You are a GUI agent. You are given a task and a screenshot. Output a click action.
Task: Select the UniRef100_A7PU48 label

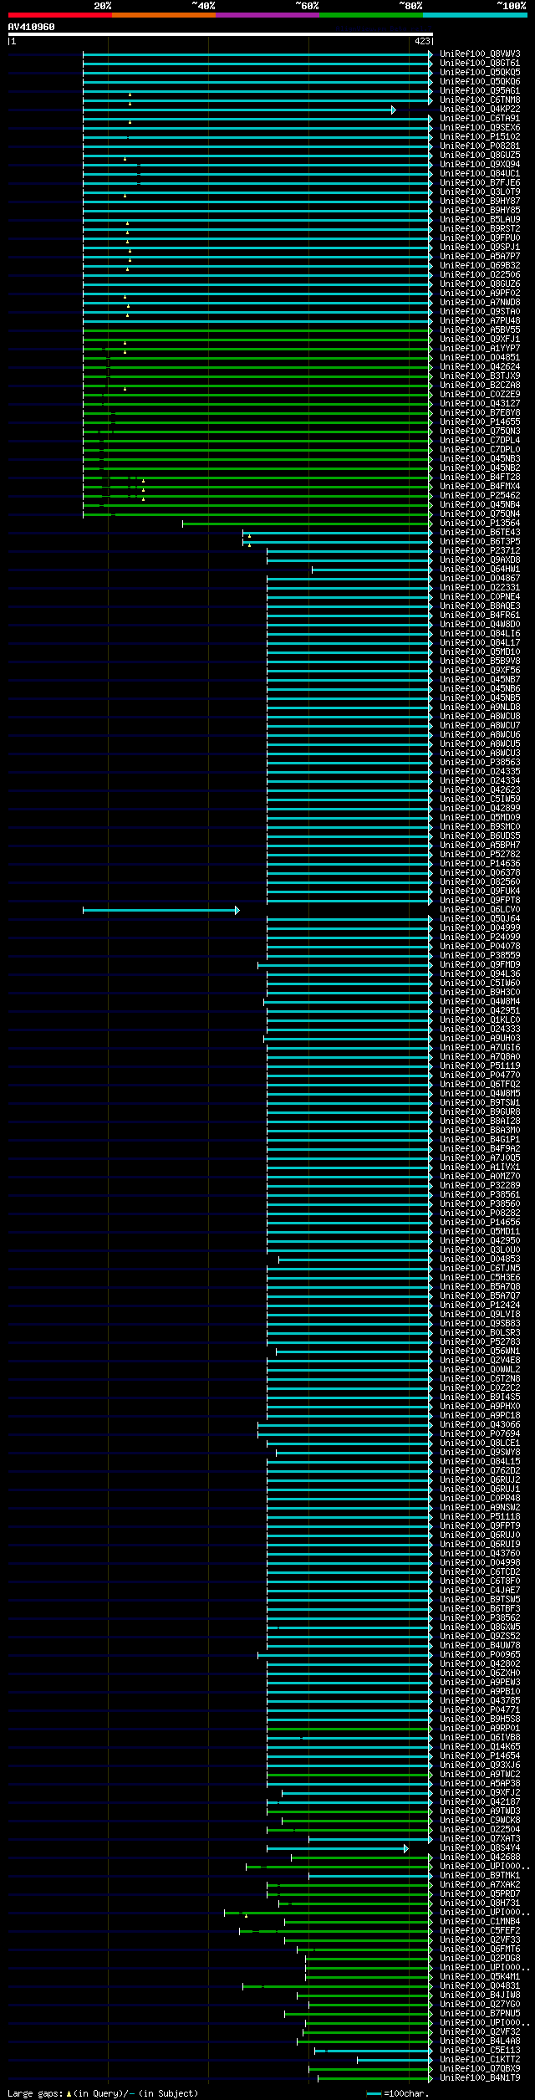pyautogui.click(x=480, y=321)
